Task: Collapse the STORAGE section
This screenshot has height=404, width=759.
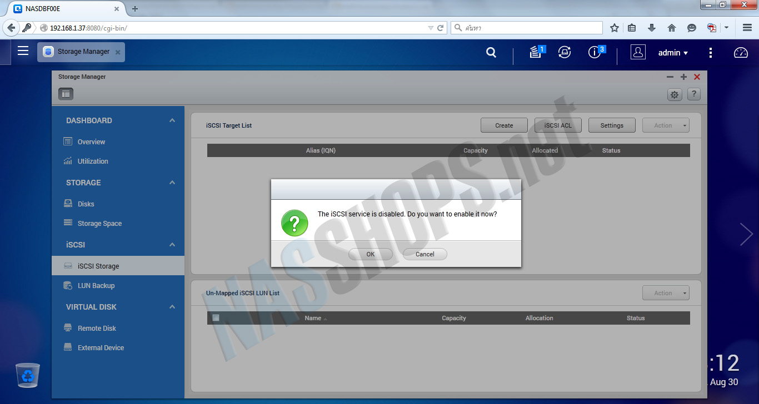Action: pos(172,183)
